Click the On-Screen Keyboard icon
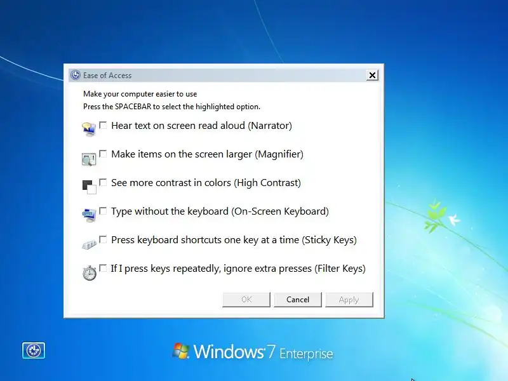This screenshot has height=381, width=508. coord(89,215)
